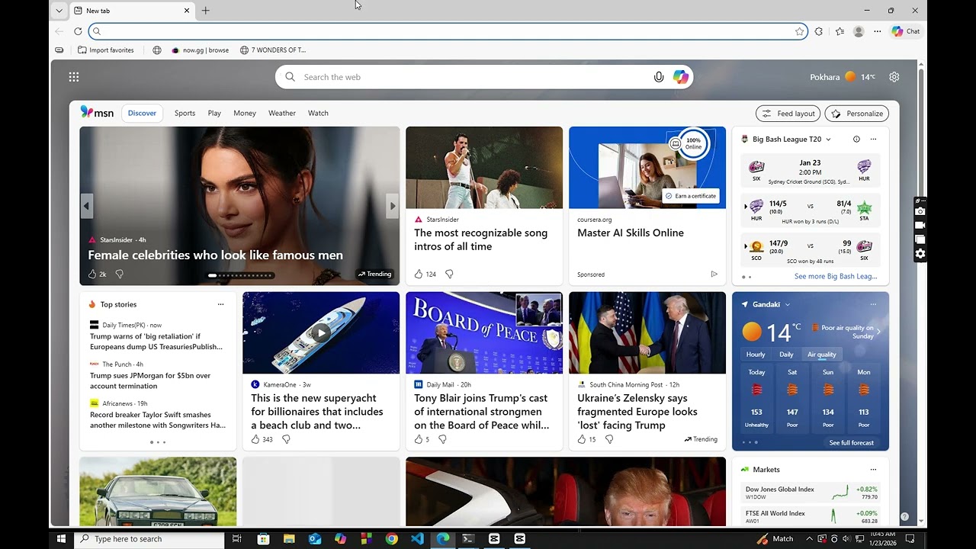976x549 pixels.
Task: Open the Play tab
Action: click(214, 113)
